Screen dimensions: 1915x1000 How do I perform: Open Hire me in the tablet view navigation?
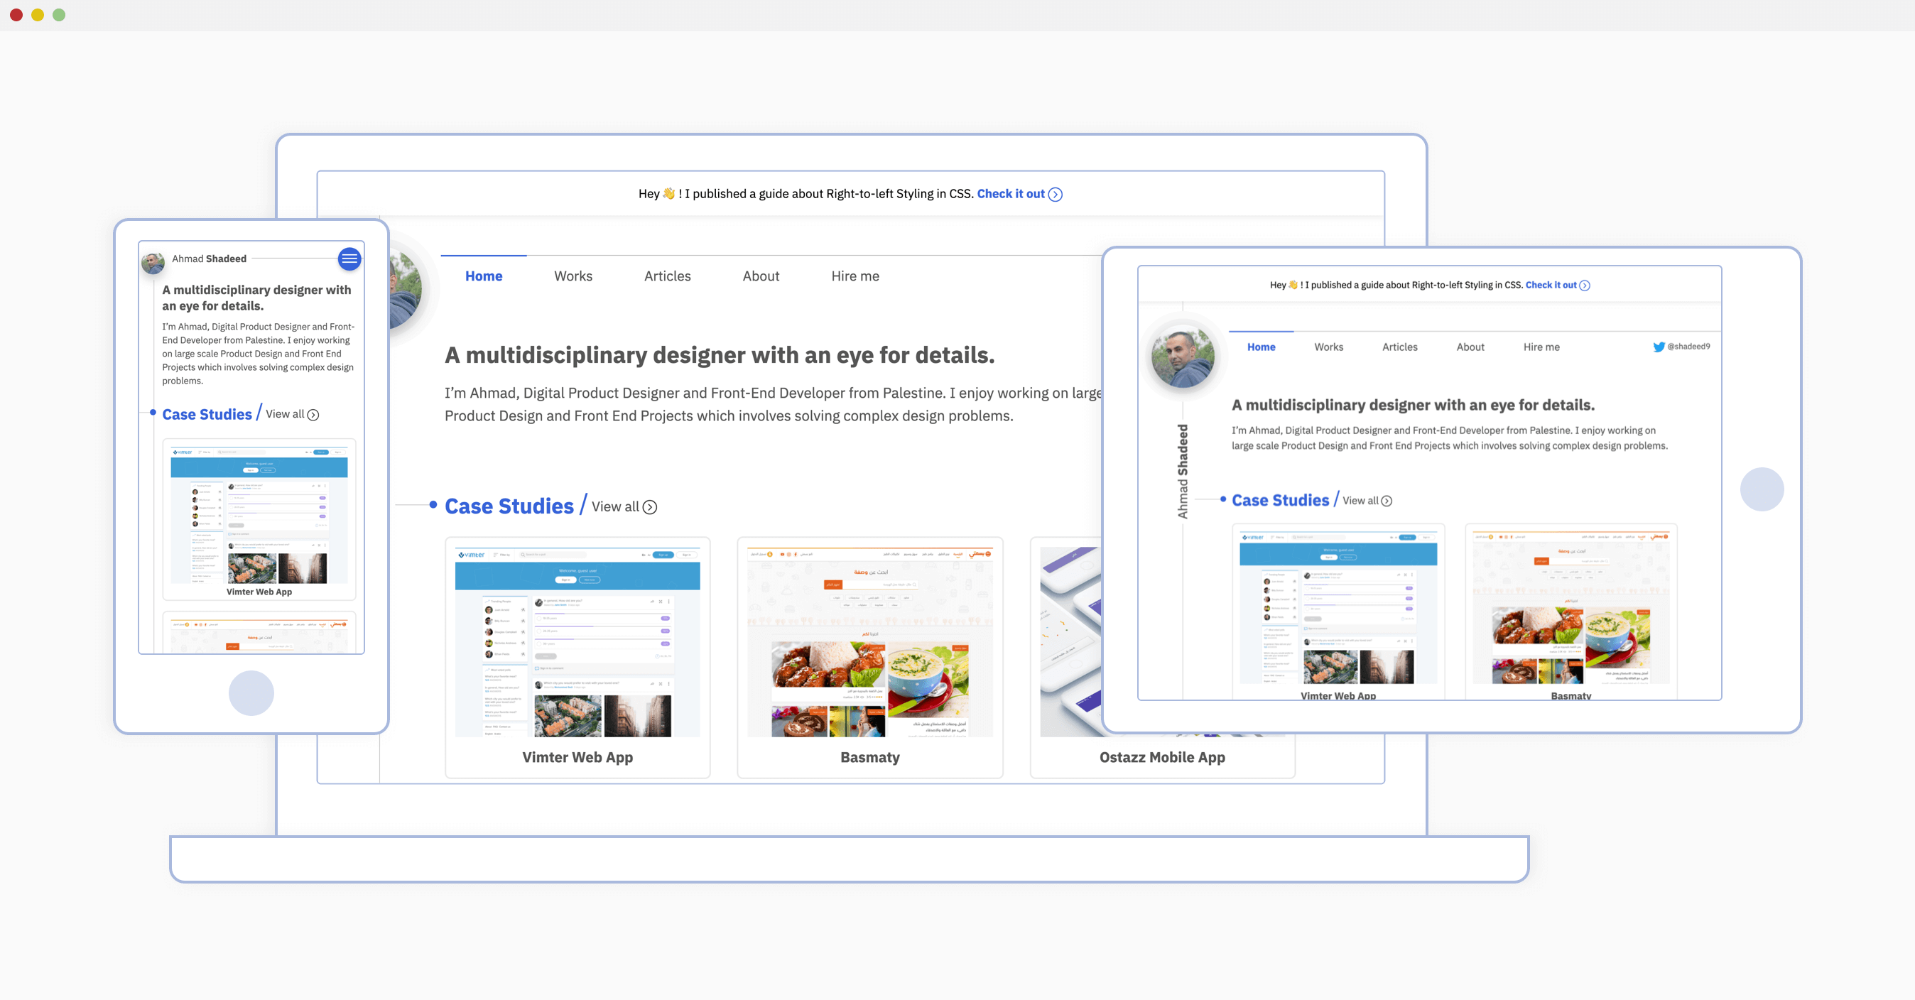(1541, 347)
